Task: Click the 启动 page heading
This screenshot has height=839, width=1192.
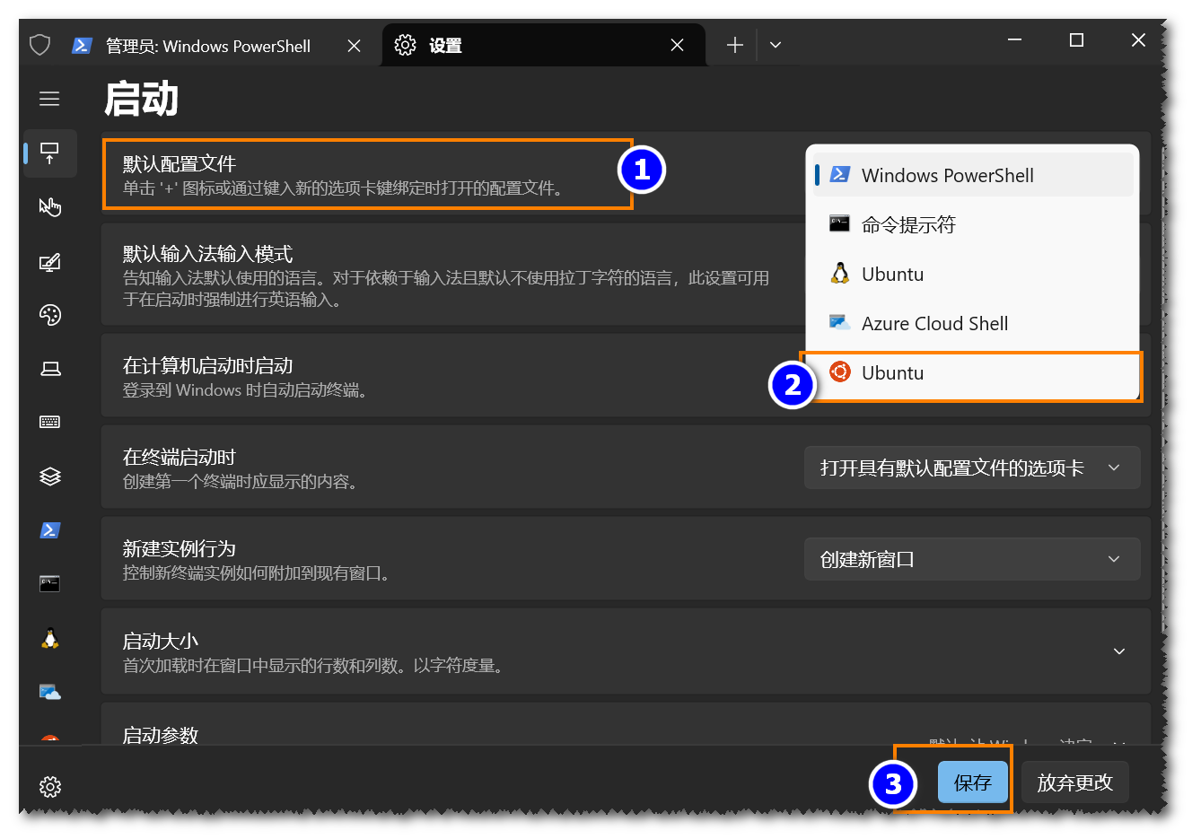Action: coord(142,99)
